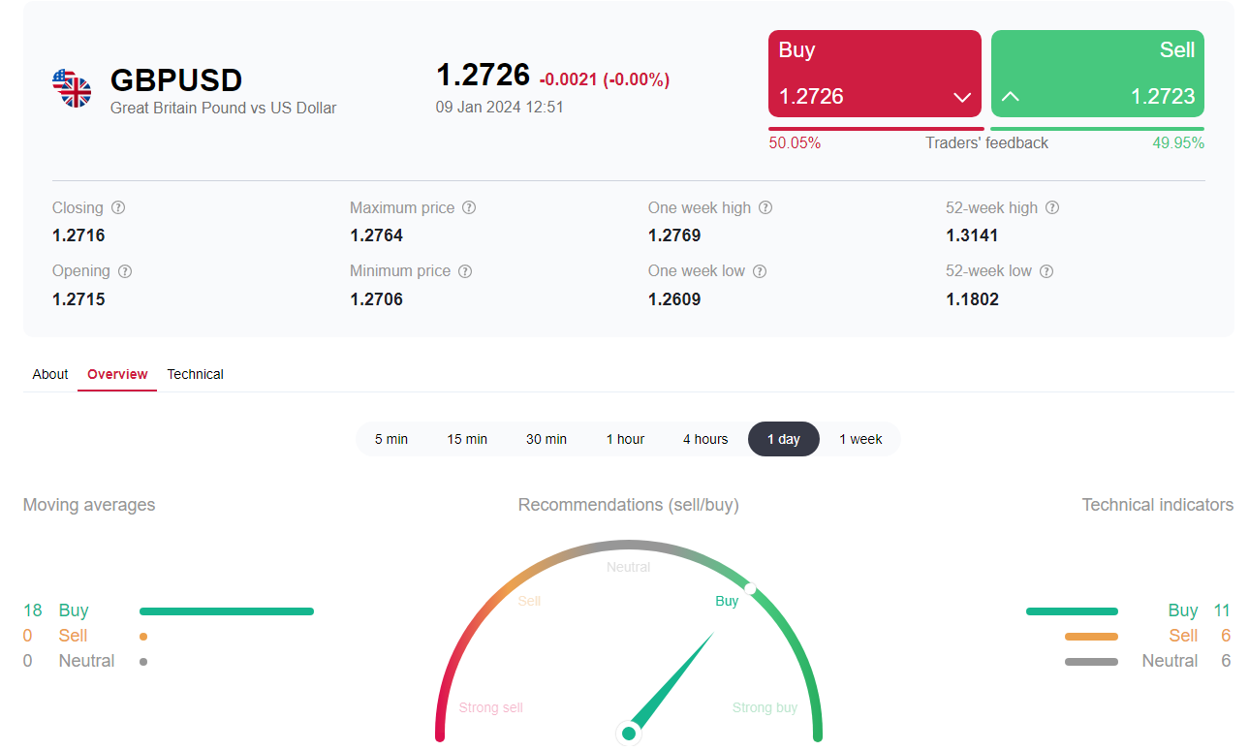The width and height of the screenshot is (1249, 751).
Task: Click the -0.0021 (-0.00%) change value
Action: click(605, 79)
